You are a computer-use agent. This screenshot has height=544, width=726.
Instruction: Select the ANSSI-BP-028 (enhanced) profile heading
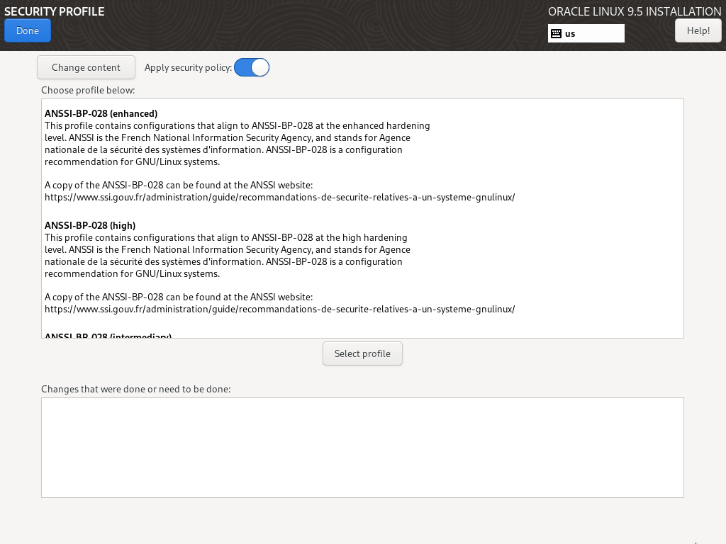[101, 113]
